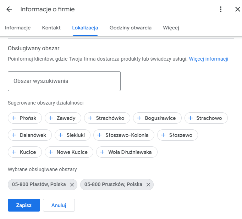The image size is (242, 219).
Task: Focus the Obszar wyszukiwania input field
Action: point(64,81)
